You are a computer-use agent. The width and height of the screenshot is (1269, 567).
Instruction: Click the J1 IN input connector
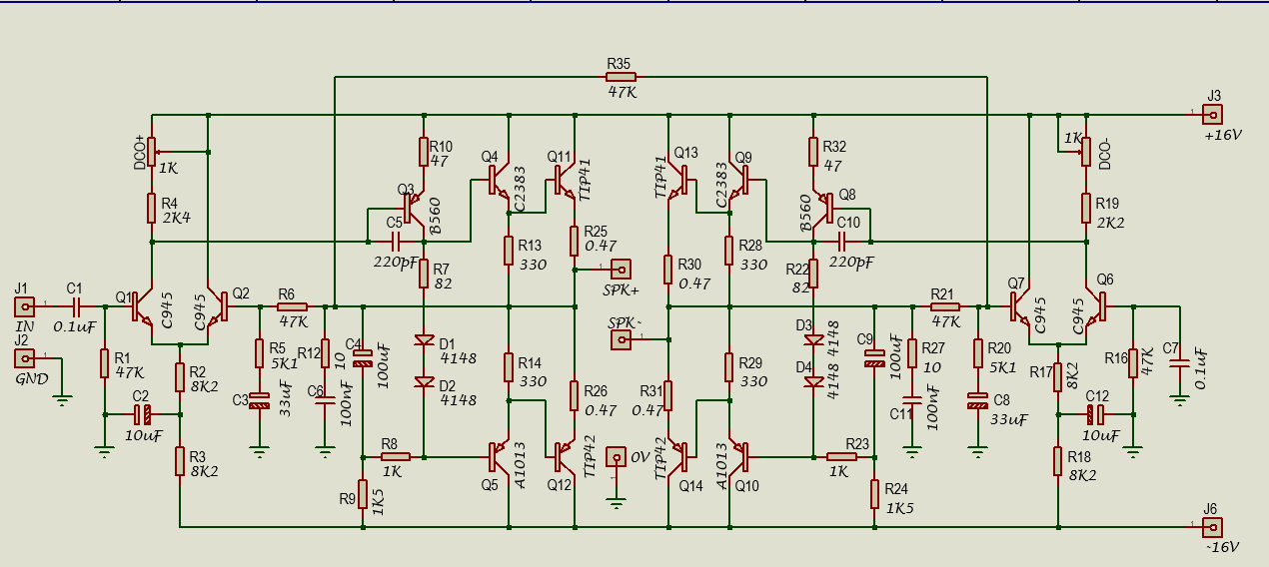click(x=22, y=306)
